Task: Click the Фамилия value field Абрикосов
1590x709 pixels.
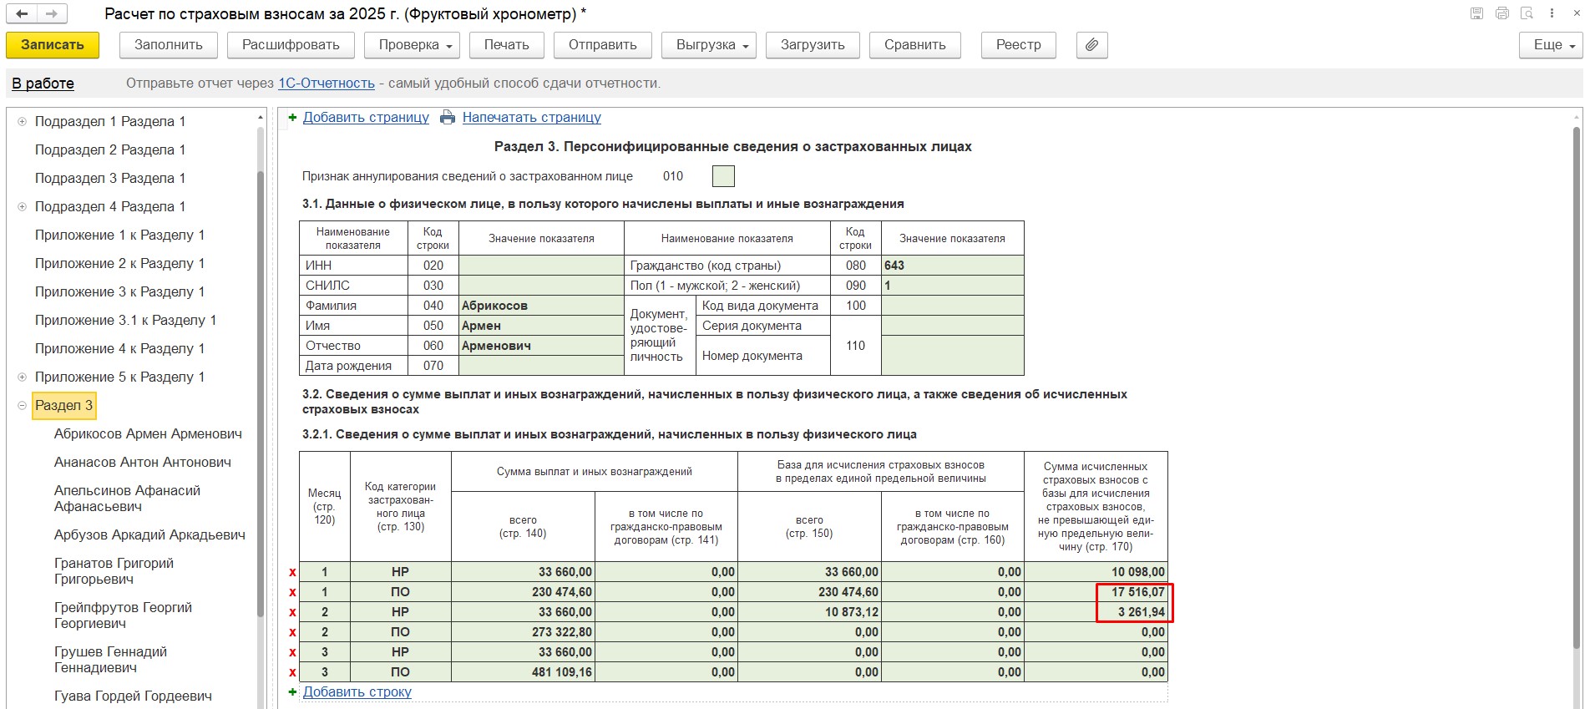Action: [x=540, y=306]
